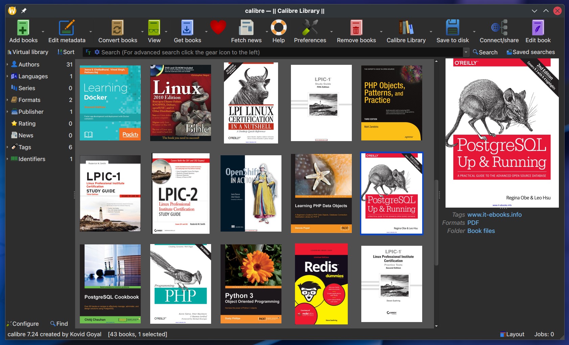The image size is (569, 345).
Task: Select the Series category
Action: [x=40, y=88]
